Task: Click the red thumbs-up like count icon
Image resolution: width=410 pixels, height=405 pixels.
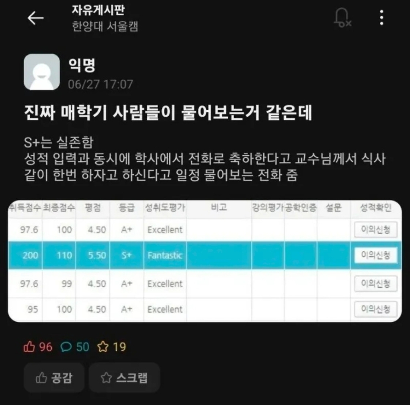Action: pos(29,346)
